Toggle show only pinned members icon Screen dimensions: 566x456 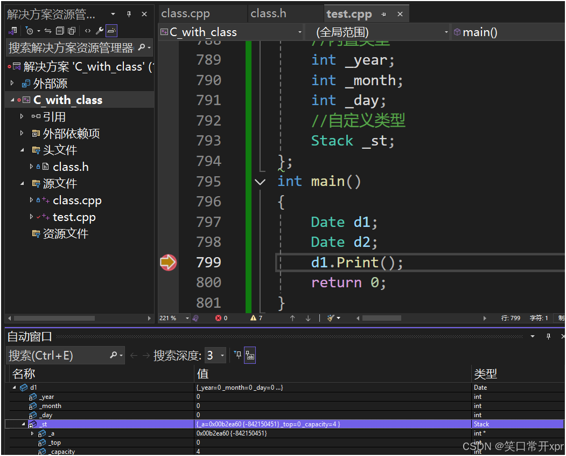[237, 355]
